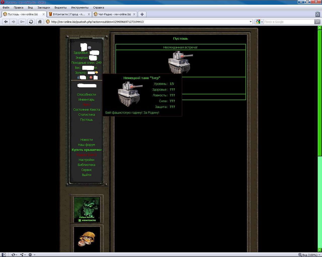Open the Вид (100%) zoom dropdown
The height and width of the screenshot is (257, 322).
tap(309, 255)
